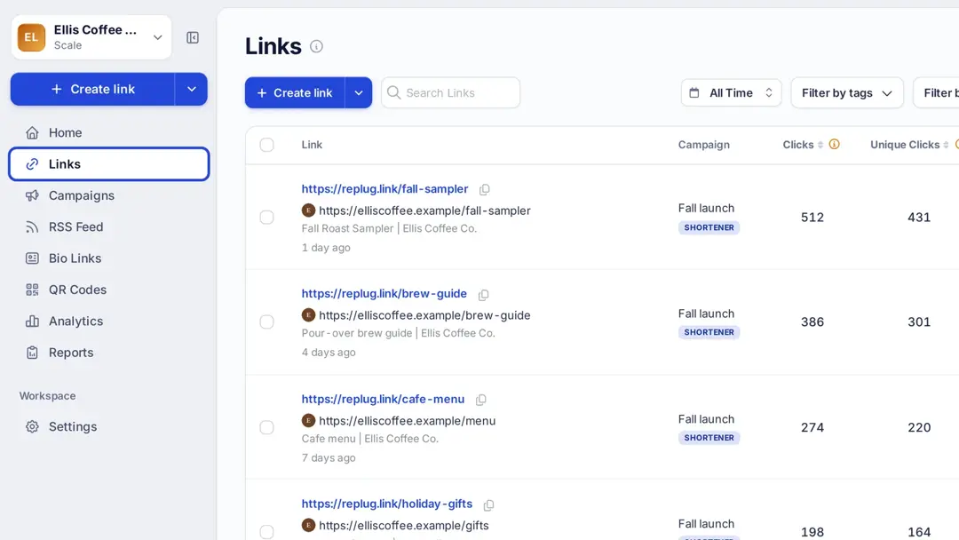Click favicon beside elliscoffee.example/brew-guide
The width and height of the screenshot is (959, 540).
308,315
